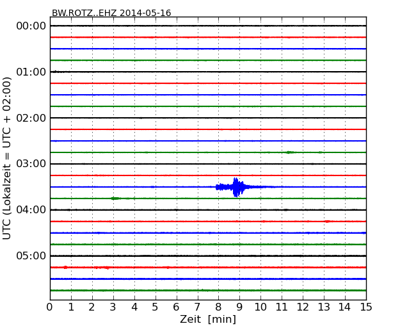Click the green blip near minute 3 on 03:45 trace

[x=115, y=199]
